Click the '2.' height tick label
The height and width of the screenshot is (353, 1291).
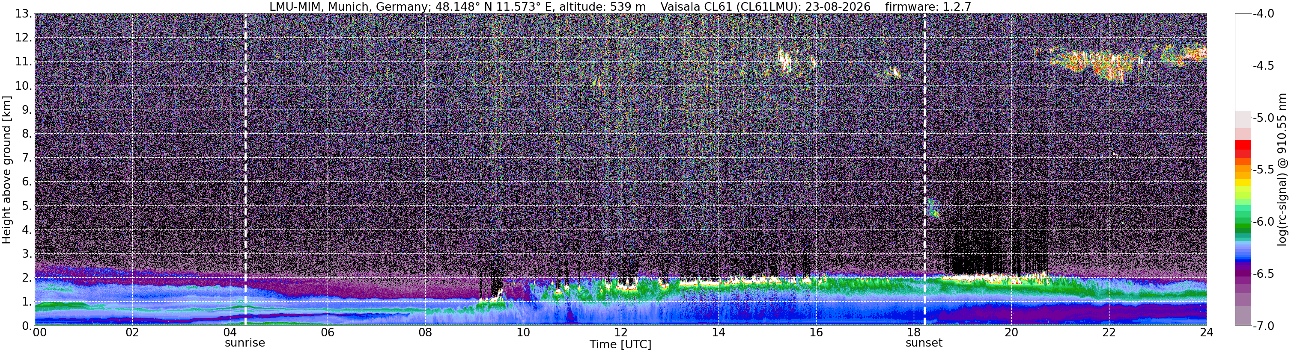(x=27, y=277)
